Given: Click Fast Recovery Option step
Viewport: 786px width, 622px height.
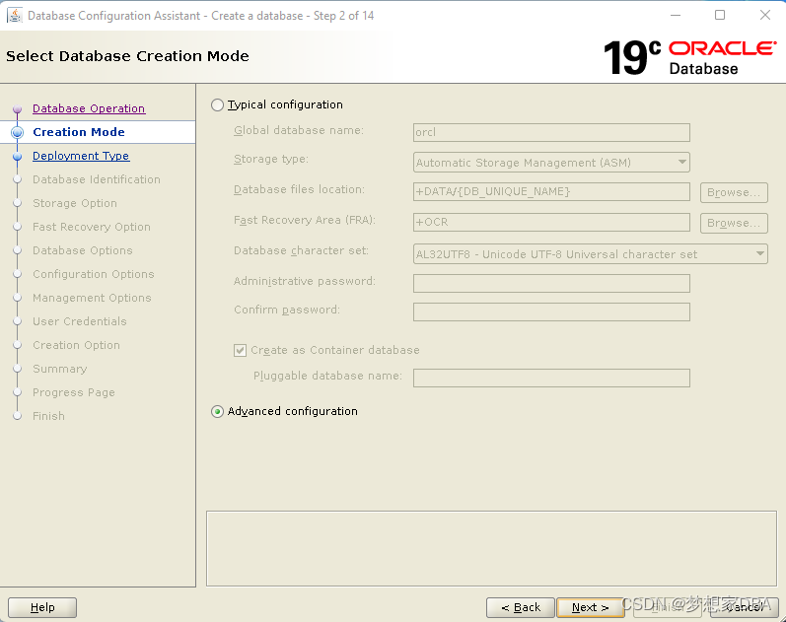Looking at the screenshot, I should click(x=92, y=227).
